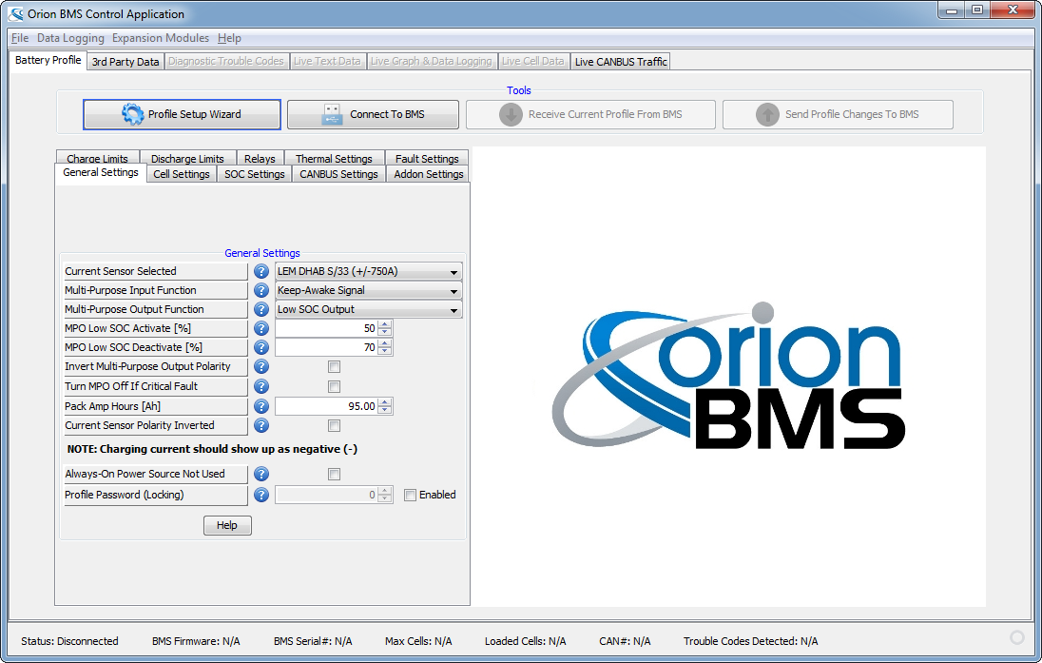Check Current Sensor Polarity Inverted
The width and height of the screenshot is (1042, 663).
coord(335,425)
